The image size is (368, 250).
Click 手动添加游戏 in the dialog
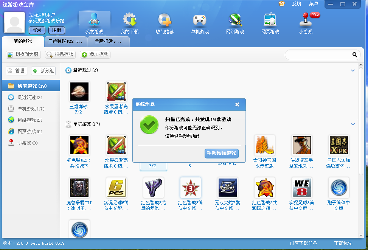coord(222,153)
